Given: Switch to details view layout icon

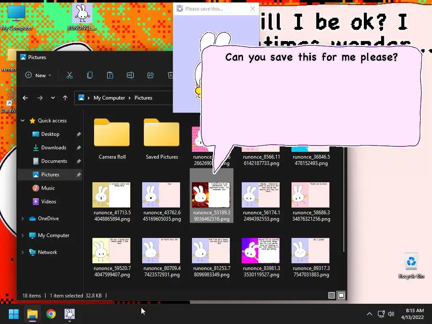Looking at the screenshot, I should [332, 295].
